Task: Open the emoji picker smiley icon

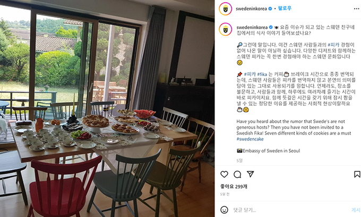Action: (x=224, y=210)
